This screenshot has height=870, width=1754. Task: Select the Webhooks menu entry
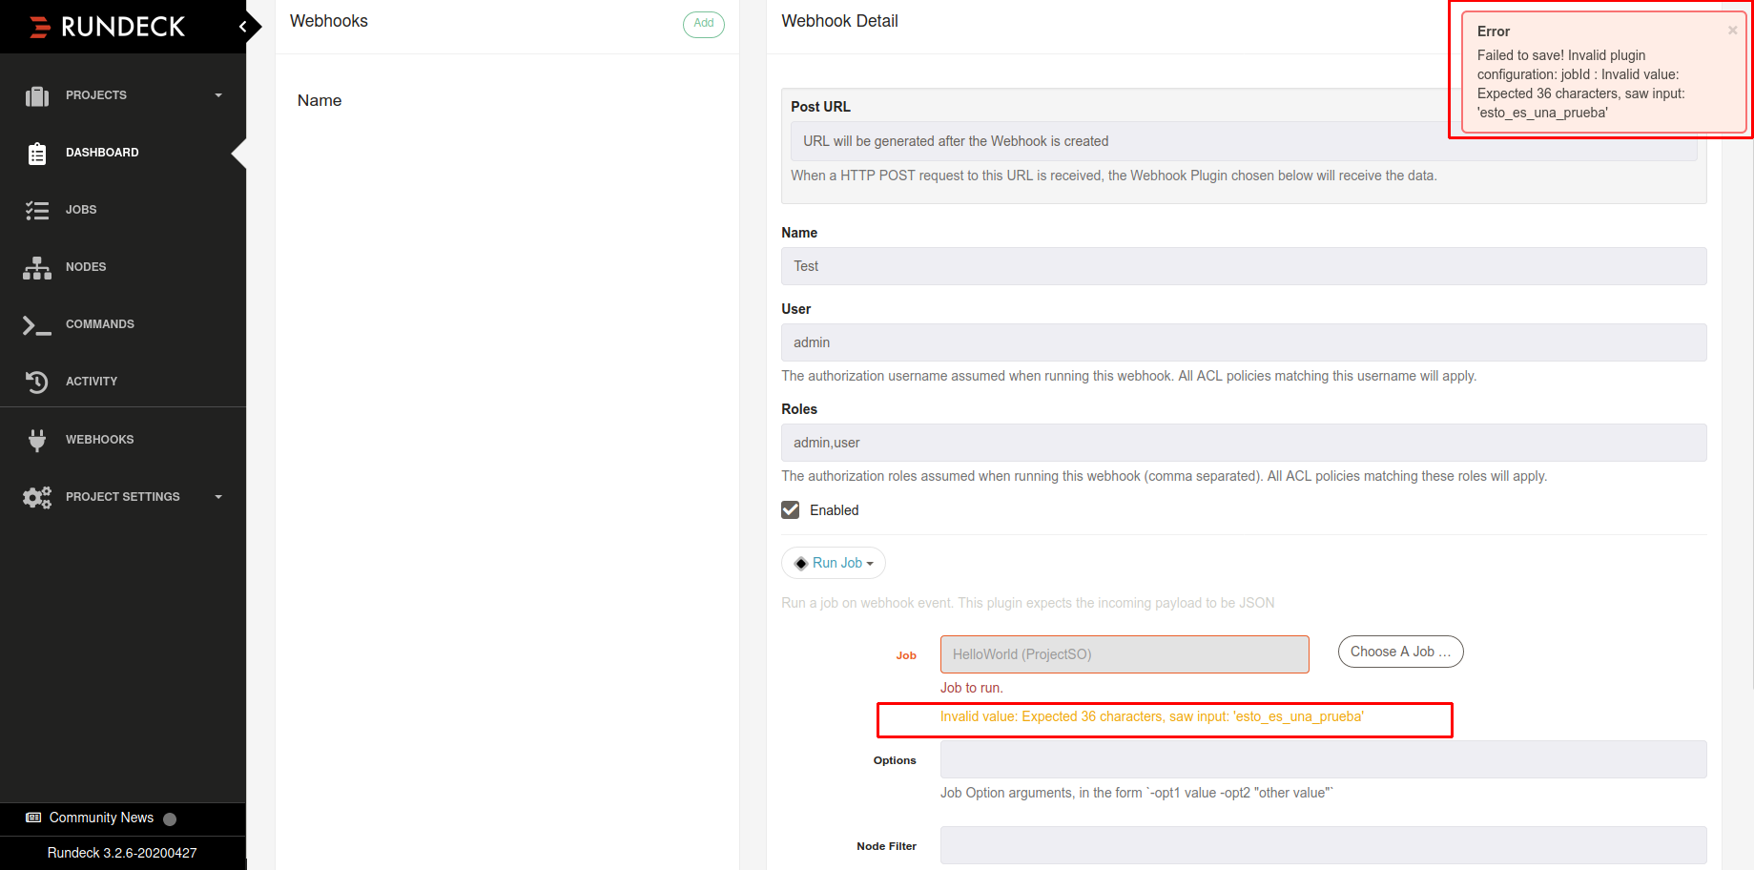pyautogui.click(x=99, y=439)
